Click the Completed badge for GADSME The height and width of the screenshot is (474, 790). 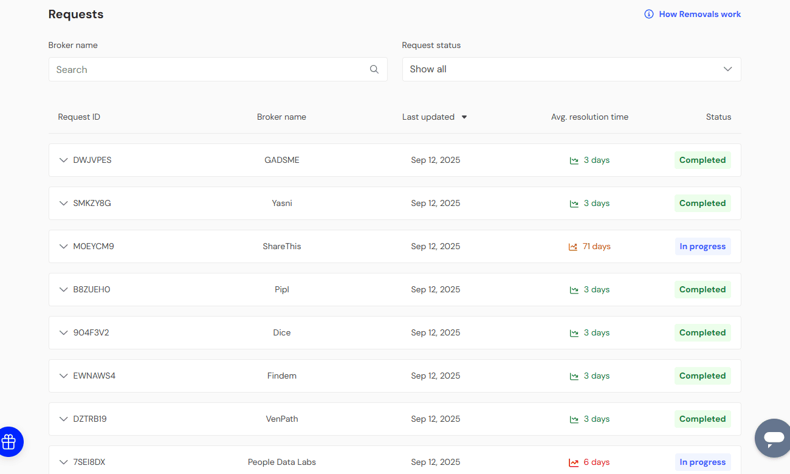(702, 160)
